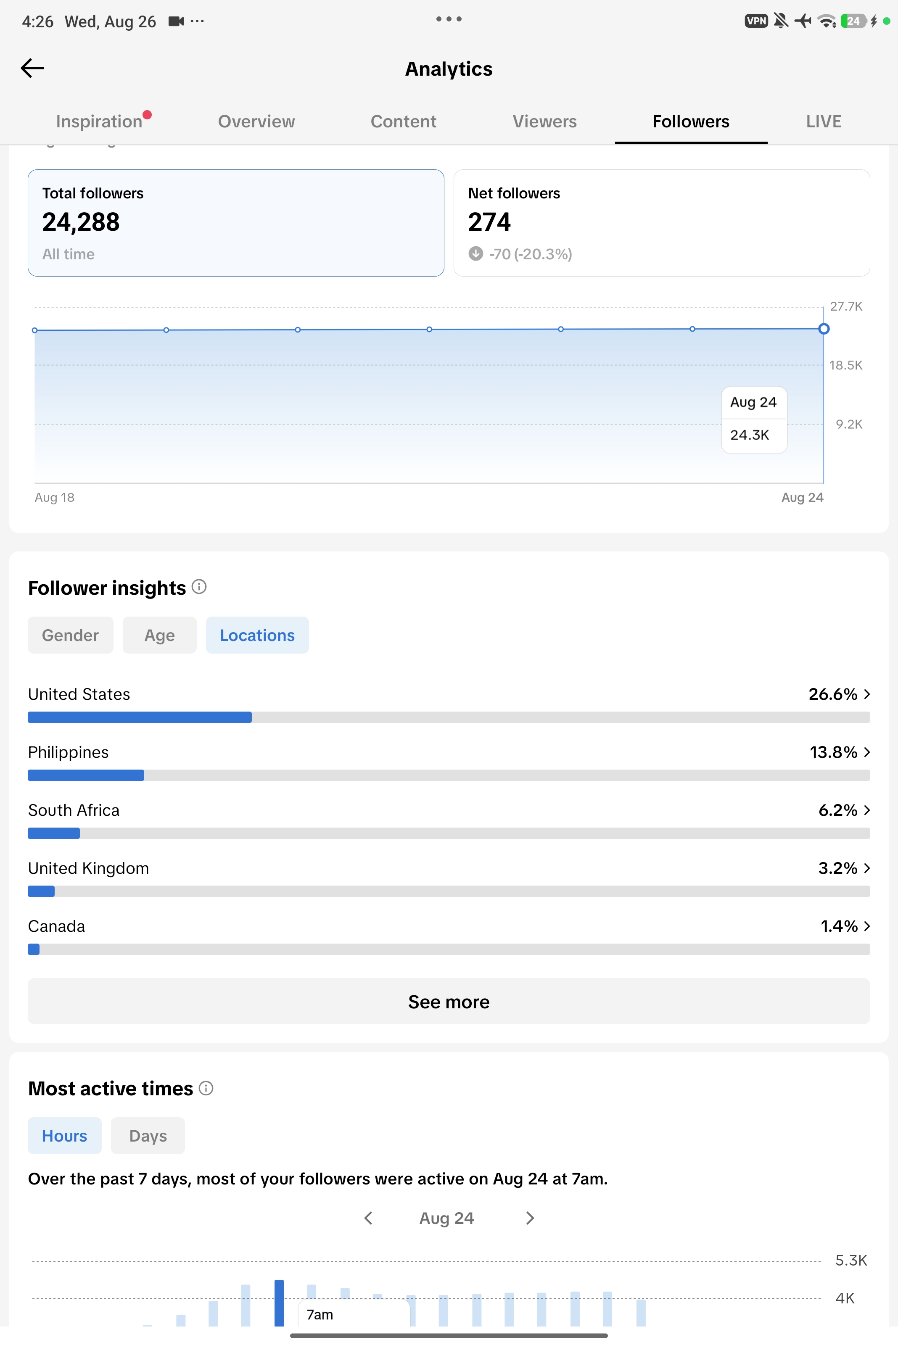Go to next day arrow
Viewport: 898px width, 1345px height.
pyautogui.click(x=530, y=1218)
